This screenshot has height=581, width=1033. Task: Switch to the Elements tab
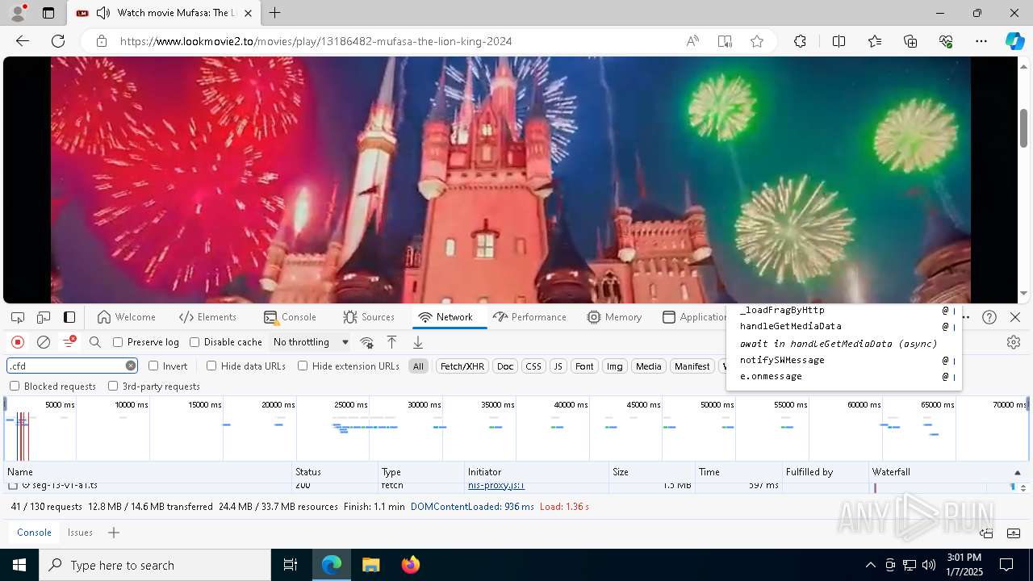(207, 317)
